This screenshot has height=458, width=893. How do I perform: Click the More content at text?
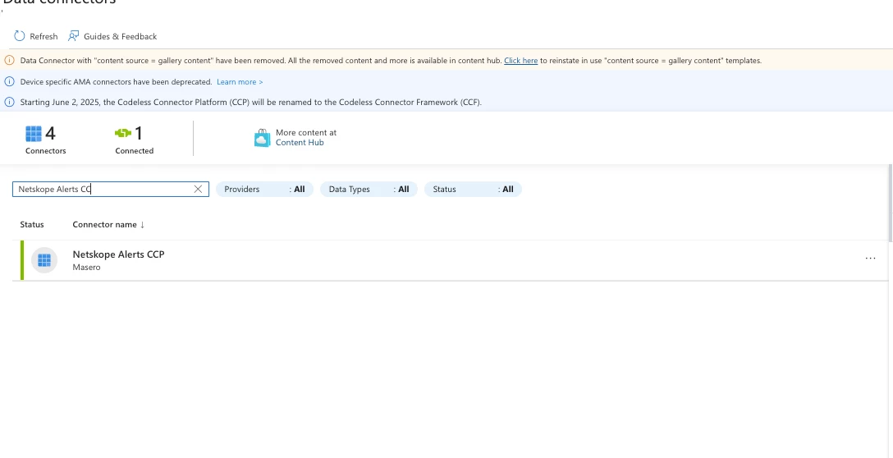pos(306,133)
